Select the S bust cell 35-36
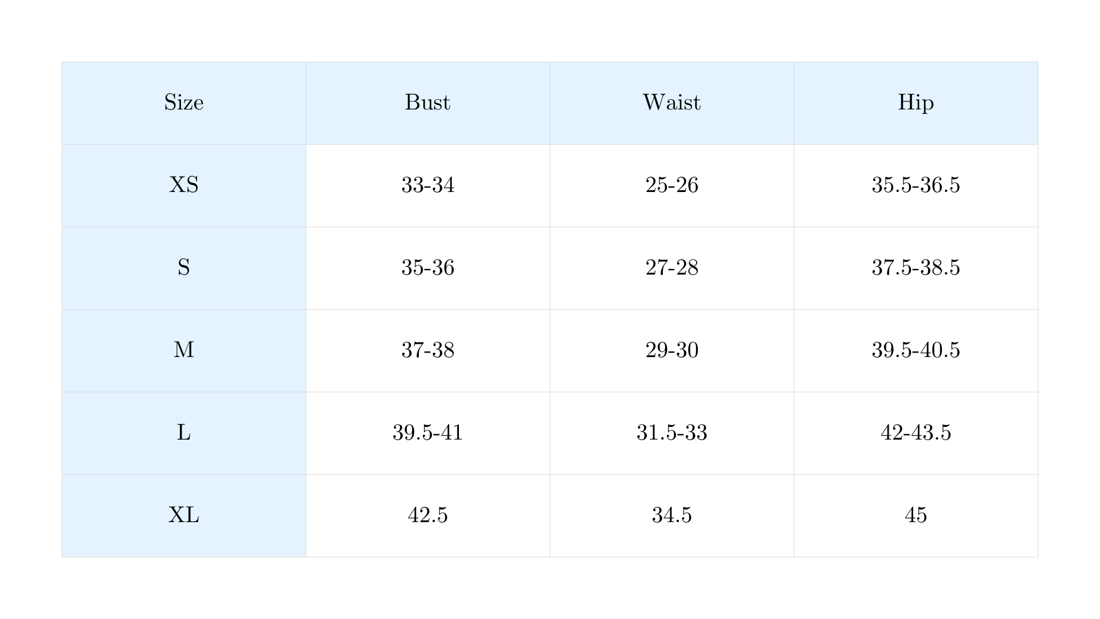1100x619 pixels. (427, 268)
